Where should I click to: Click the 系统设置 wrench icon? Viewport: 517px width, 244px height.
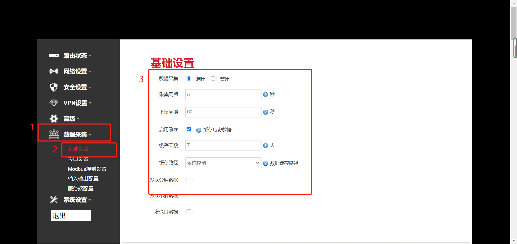pos(54,200)
